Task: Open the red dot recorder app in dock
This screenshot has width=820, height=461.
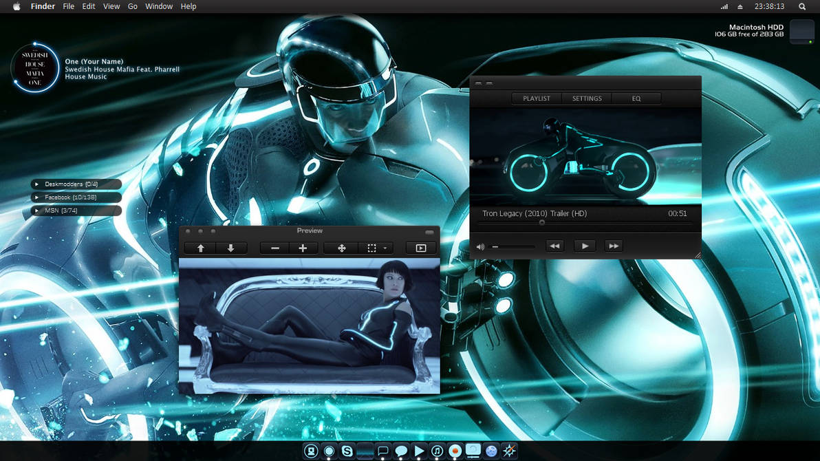Action: coord(455,451)
